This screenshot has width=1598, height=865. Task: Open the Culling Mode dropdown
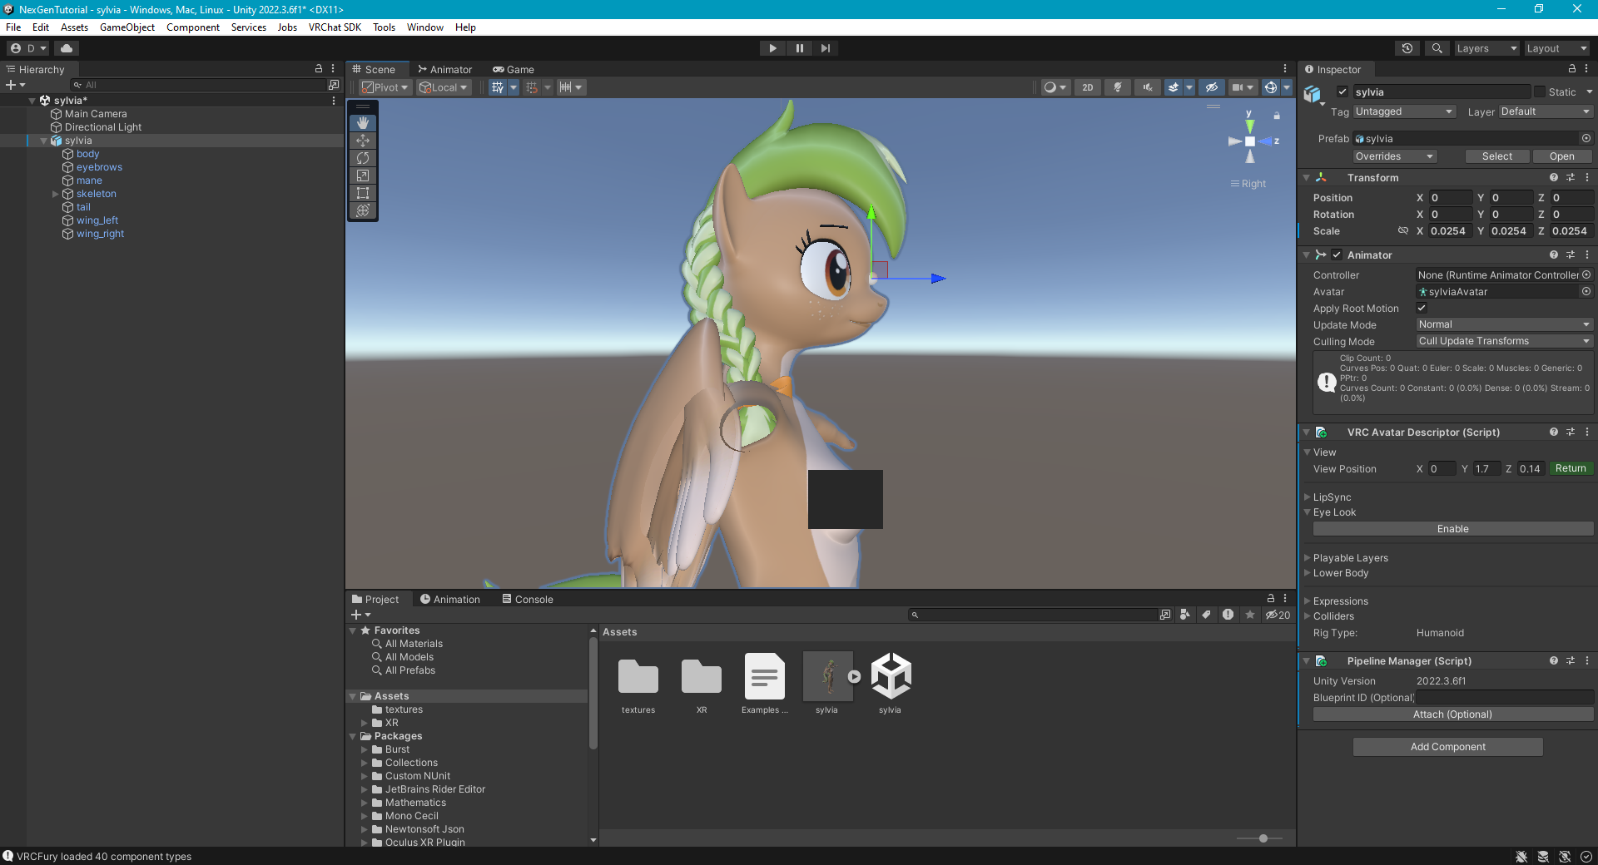pos(1504,341)
